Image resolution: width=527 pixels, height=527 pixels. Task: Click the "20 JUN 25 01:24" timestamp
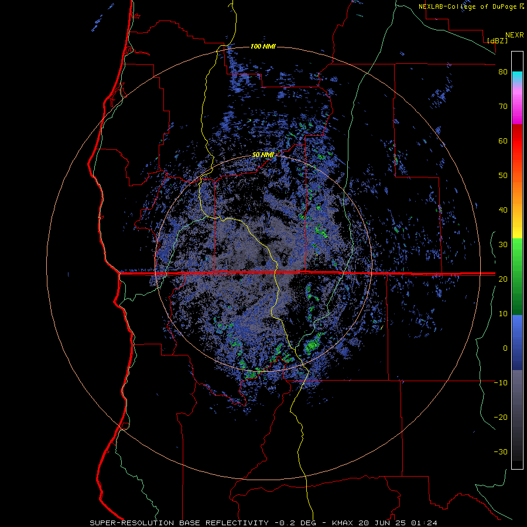(398, 523)
